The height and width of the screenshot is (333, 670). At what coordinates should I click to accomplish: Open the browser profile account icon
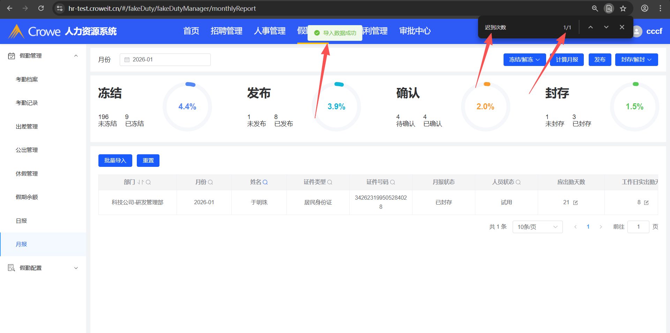pyautogui.click(x=645, y=8)
